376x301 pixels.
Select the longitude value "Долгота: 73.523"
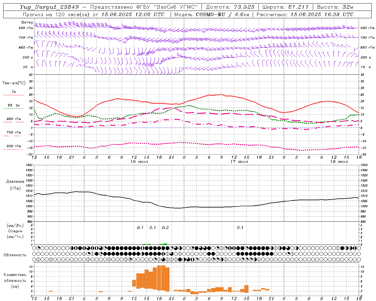230,7
